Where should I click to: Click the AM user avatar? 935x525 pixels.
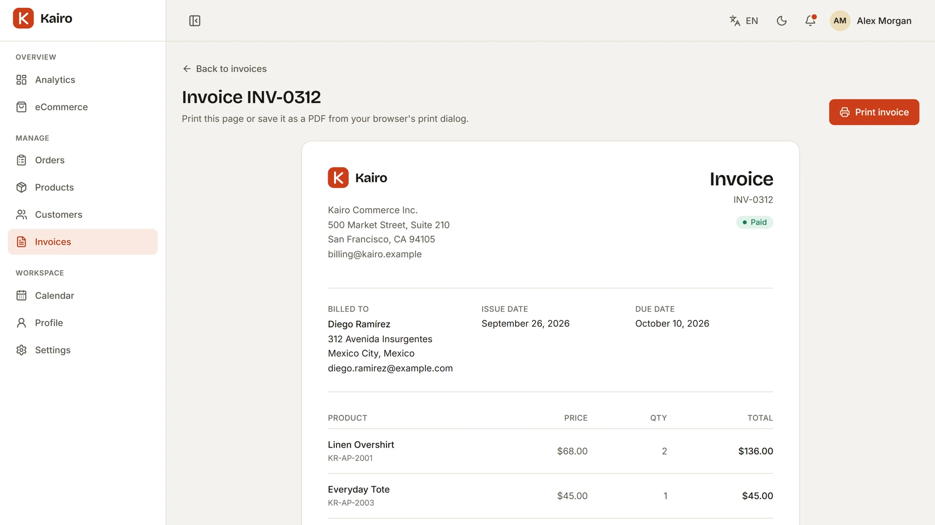point(840,21)
